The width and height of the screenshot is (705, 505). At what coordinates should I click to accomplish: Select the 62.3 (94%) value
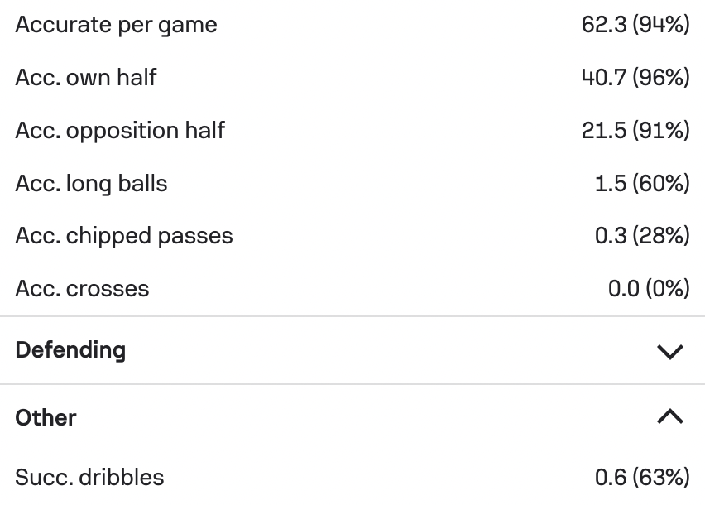(x=635, y=25)
